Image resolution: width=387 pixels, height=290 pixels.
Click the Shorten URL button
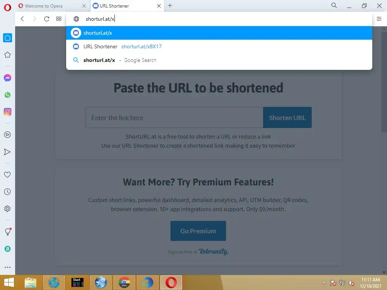[x=287, y=118]
